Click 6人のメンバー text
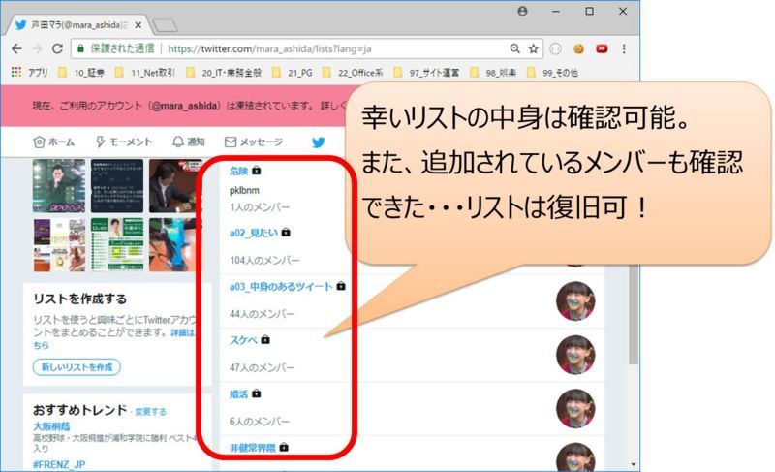The height and width of the screenshot is (472, 775). (x=260, y=422)
